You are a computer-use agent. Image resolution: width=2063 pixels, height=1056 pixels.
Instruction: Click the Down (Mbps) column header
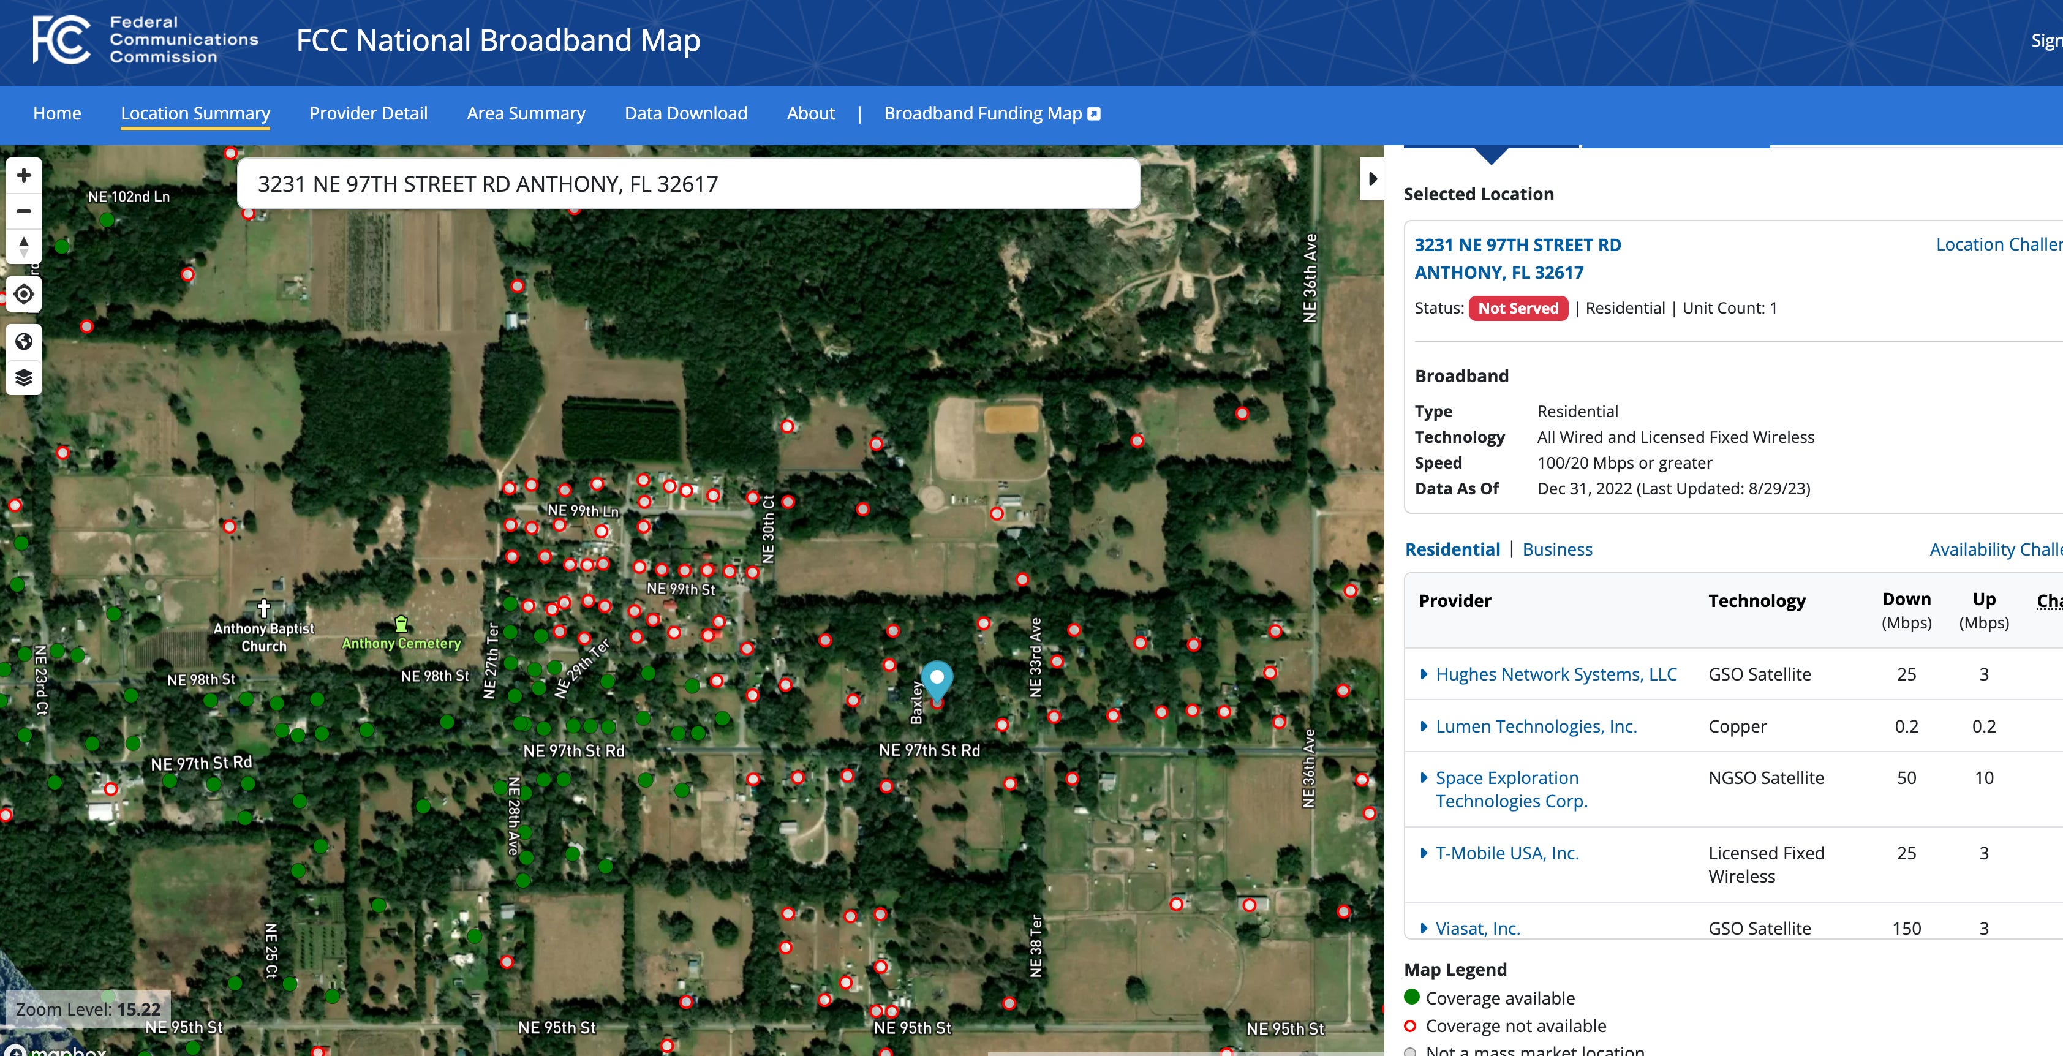[x=1906, y=611]
